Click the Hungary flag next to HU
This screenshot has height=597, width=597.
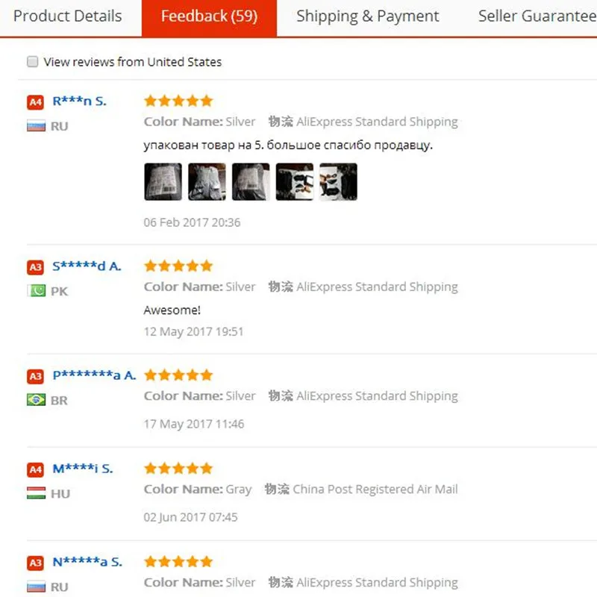36,493
